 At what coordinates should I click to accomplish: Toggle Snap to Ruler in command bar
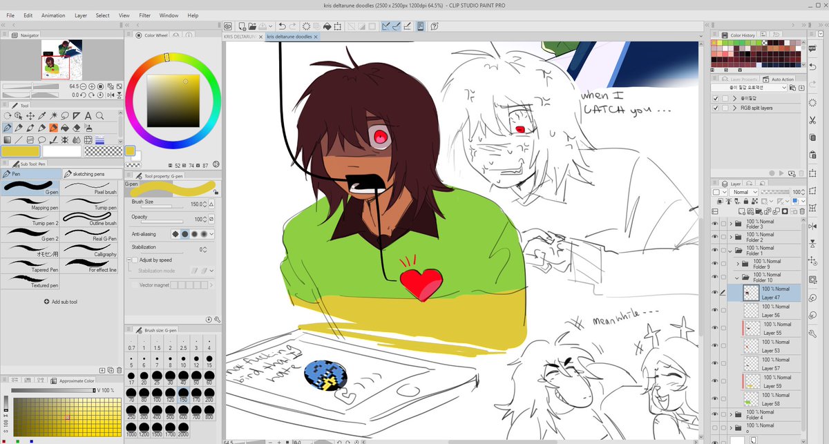(x=385, y=26)
